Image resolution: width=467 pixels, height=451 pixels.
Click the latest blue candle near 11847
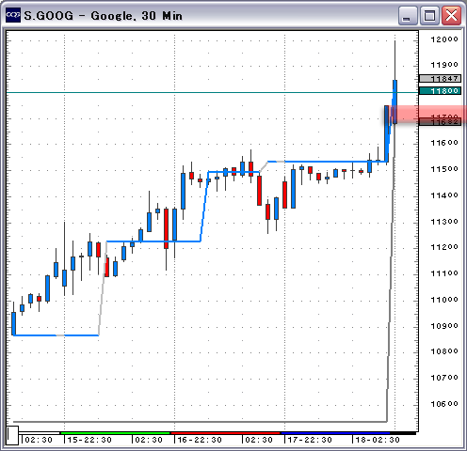395,101
